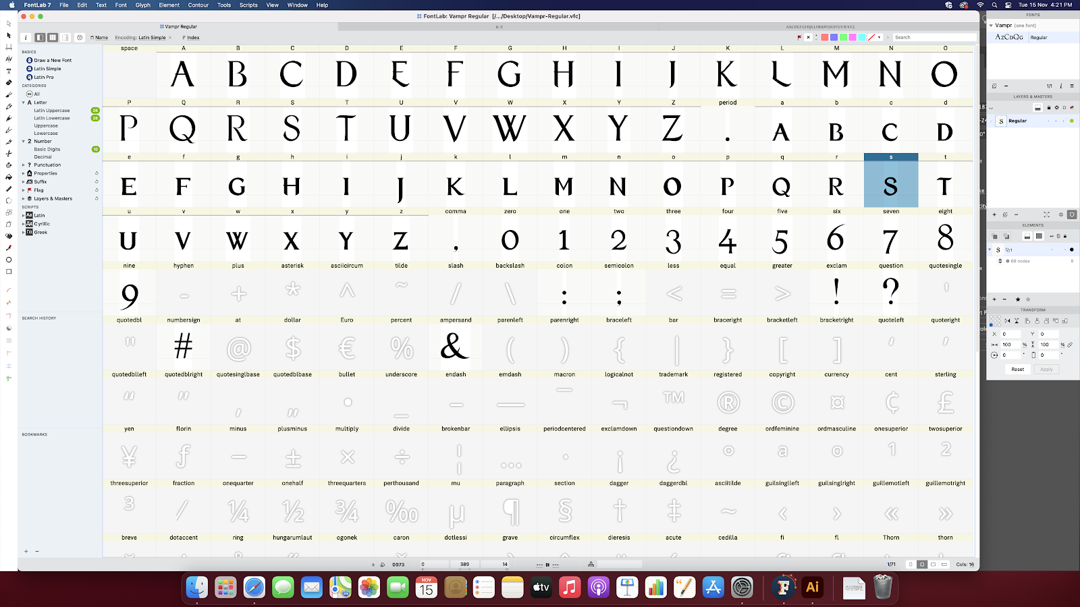Select the All category
Viewport: 1080px width, 607px height.
(33, 94)
